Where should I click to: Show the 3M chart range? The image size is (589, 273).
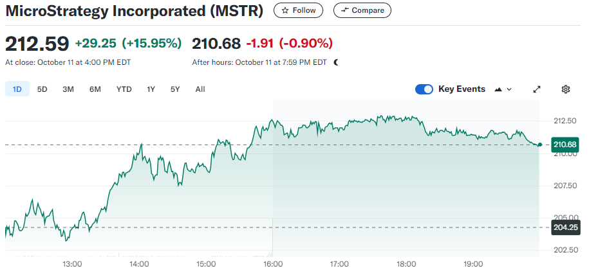click(x=68, y=89)
